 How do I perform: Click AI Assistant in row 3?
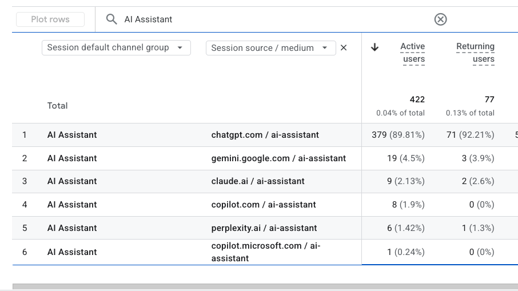72,181
